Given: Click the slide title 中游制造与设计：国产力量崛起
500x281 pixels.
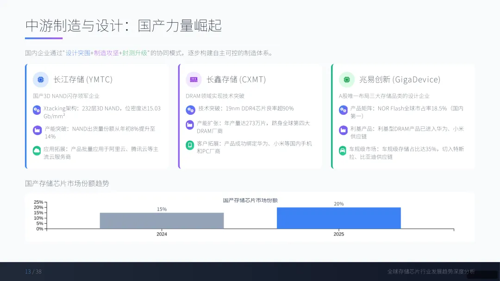Looking at the screenshot, I should (x=124, y=25).
